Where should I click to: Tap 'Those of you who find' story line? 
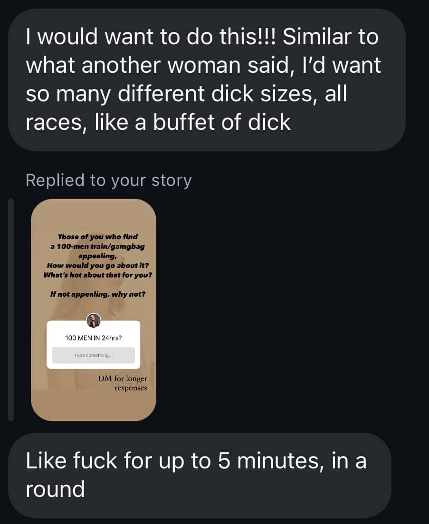click(97, 237)
